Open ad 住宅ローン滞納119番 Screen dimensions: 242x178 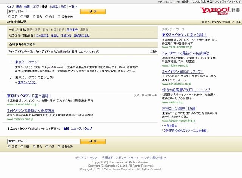(179, 108)
